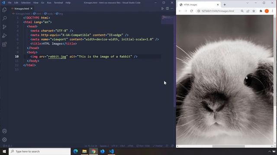Click the site information icon in address bar
The width and height of the screenshot is (277, 155).
tap(199, 11)
